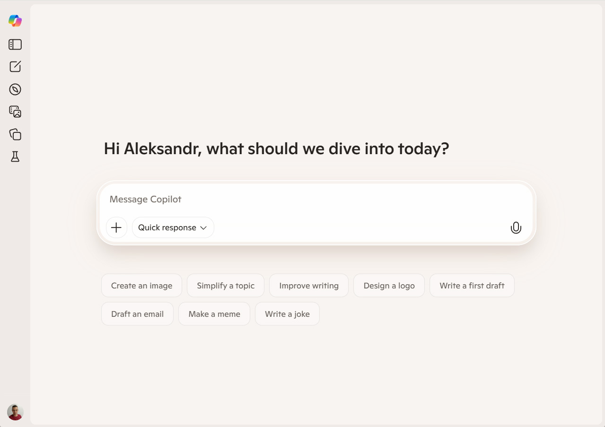Image resolution: width=605 pixels, height=427 pixels.
Task: Open the Labs flask icon
Action: (x=15, y=157)
